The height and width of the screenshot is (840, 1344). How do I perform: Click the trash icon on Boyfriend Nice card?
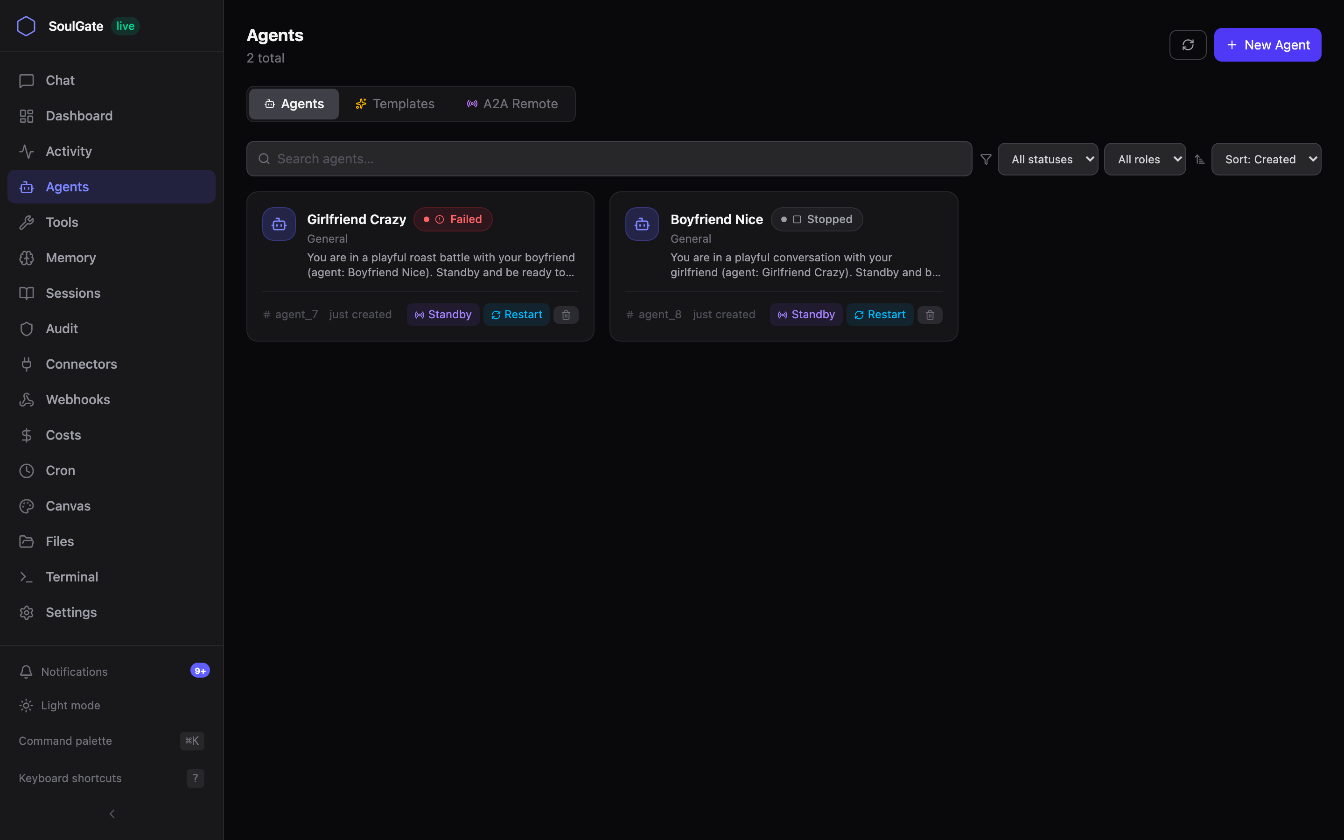pyautogui.click(x=930, y=315)
